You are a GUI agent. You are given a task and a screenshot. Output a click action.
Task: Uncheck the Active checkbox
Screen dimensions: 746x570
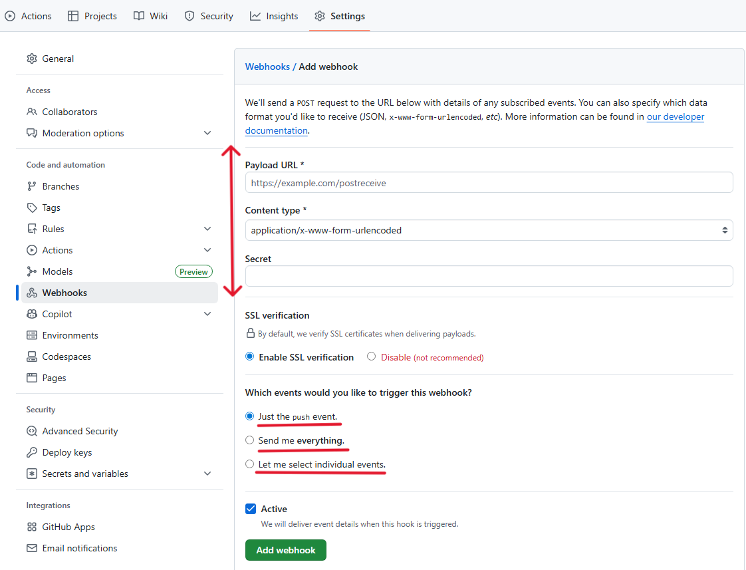251,509
